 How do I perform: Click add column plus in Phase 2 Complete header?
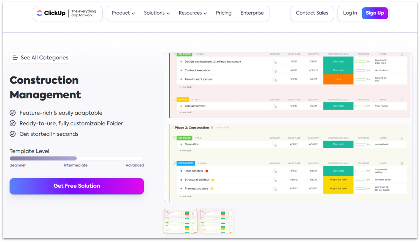point(402,138)
